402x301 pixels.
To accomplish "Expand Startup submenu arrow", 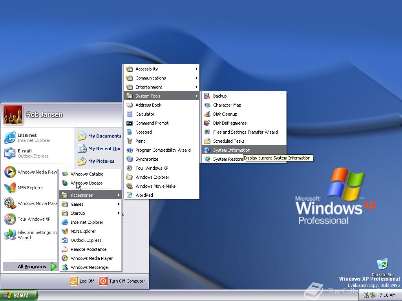I will point(119,213).
